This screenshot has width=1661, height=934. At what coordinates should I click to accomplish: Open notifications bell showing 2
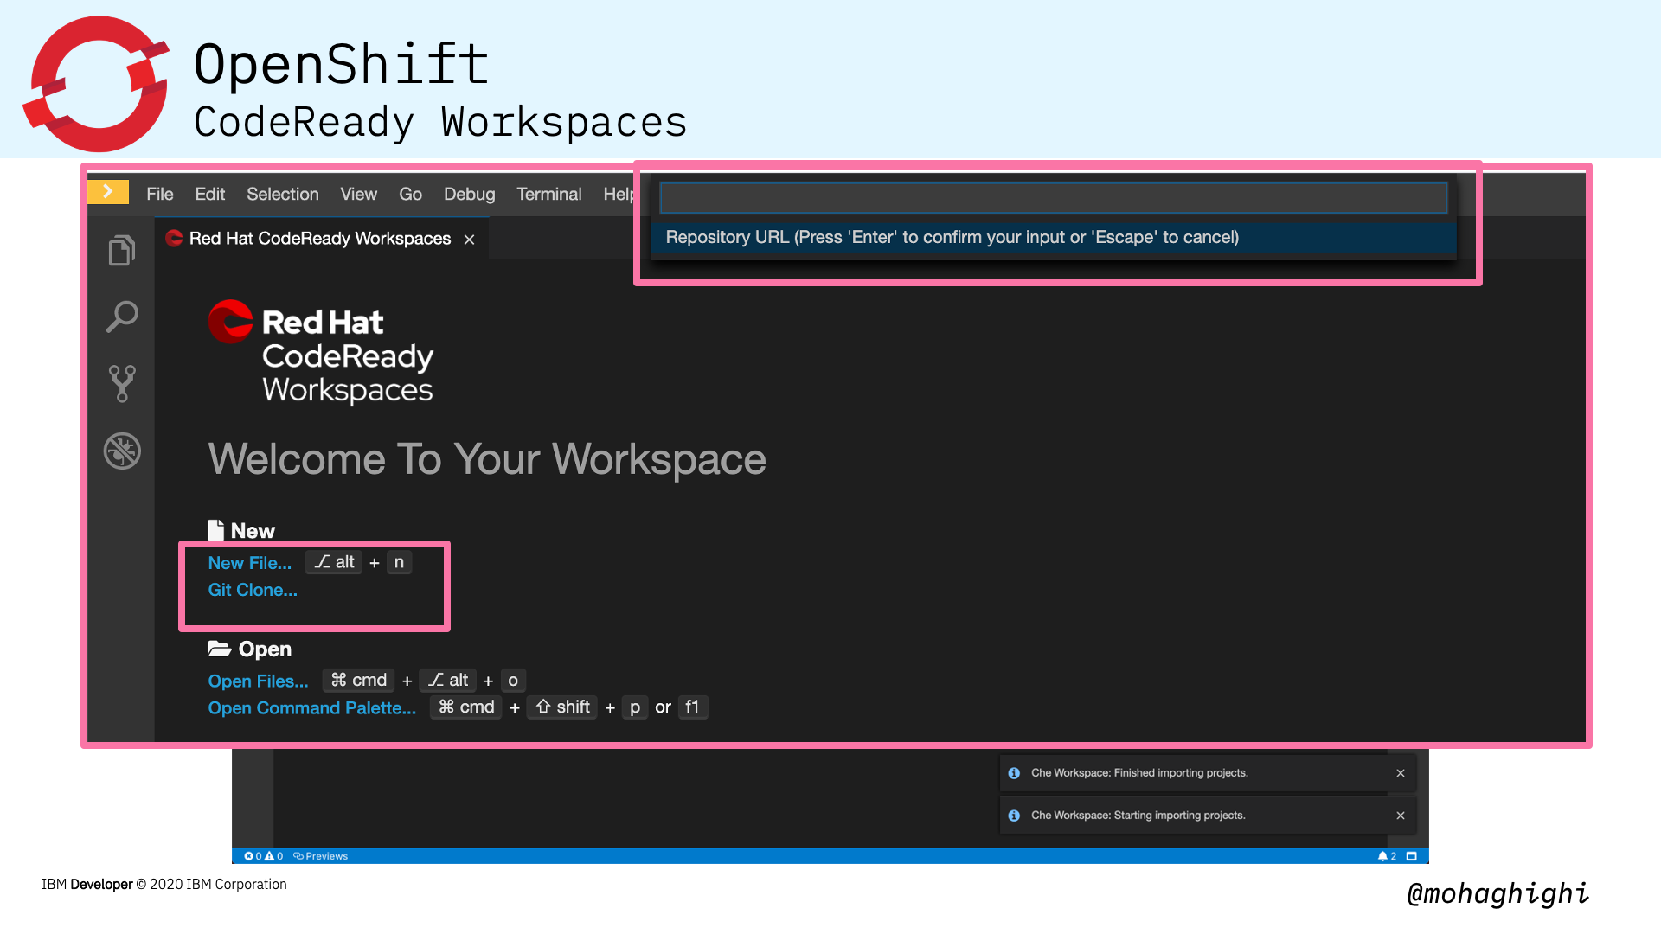1387,856
